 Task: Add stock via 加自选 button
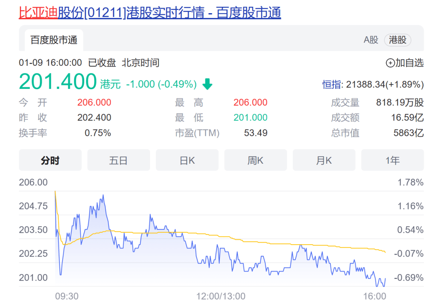point(405,63)
